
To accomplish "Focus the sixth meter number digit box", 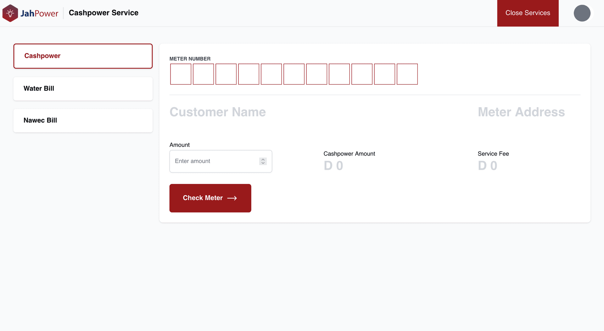I will pyautogui.click(x=294, y=74).
